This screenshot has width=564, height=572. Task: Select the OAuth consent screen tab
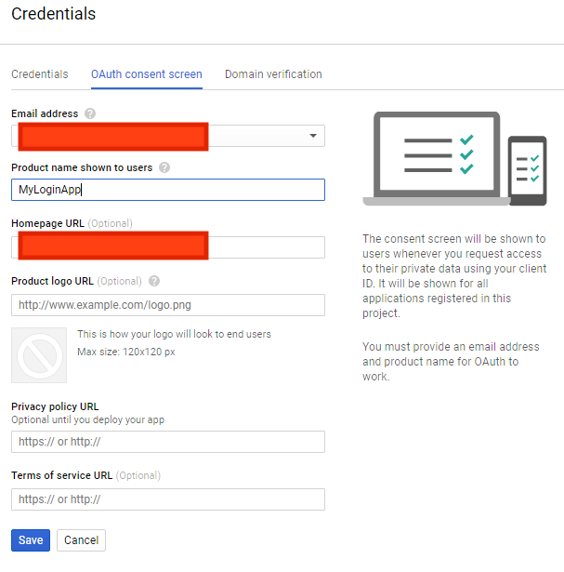click(x=146, y=74)
